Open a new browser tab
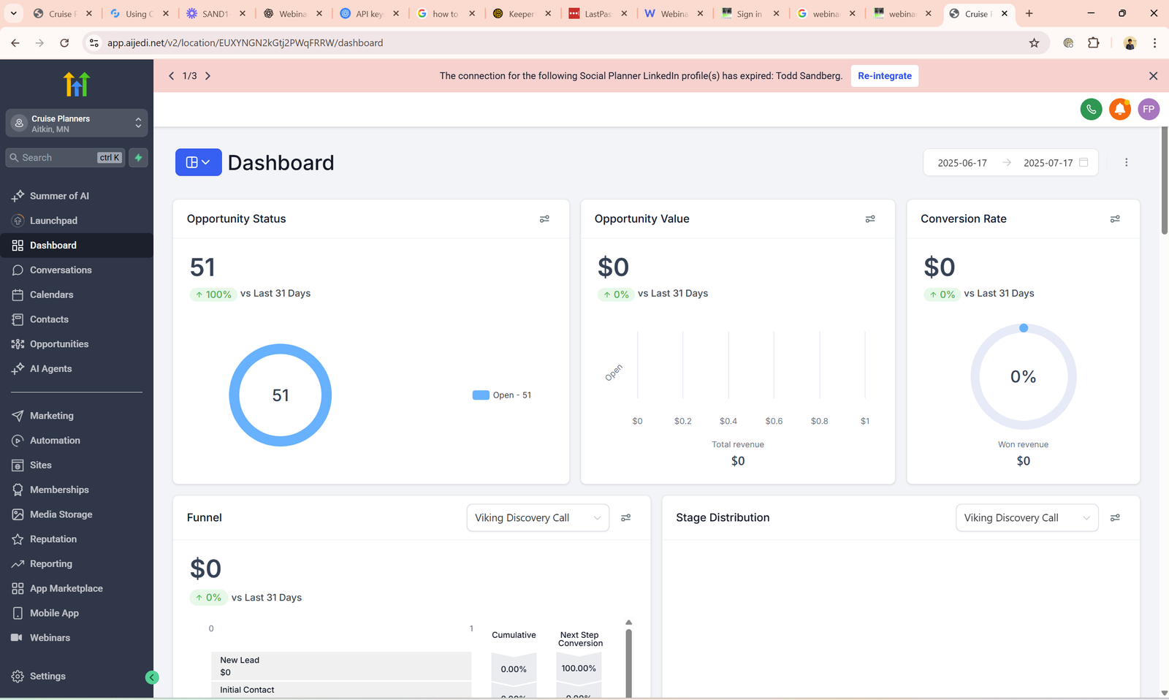1169x700 pixels. coord(1029,13)
